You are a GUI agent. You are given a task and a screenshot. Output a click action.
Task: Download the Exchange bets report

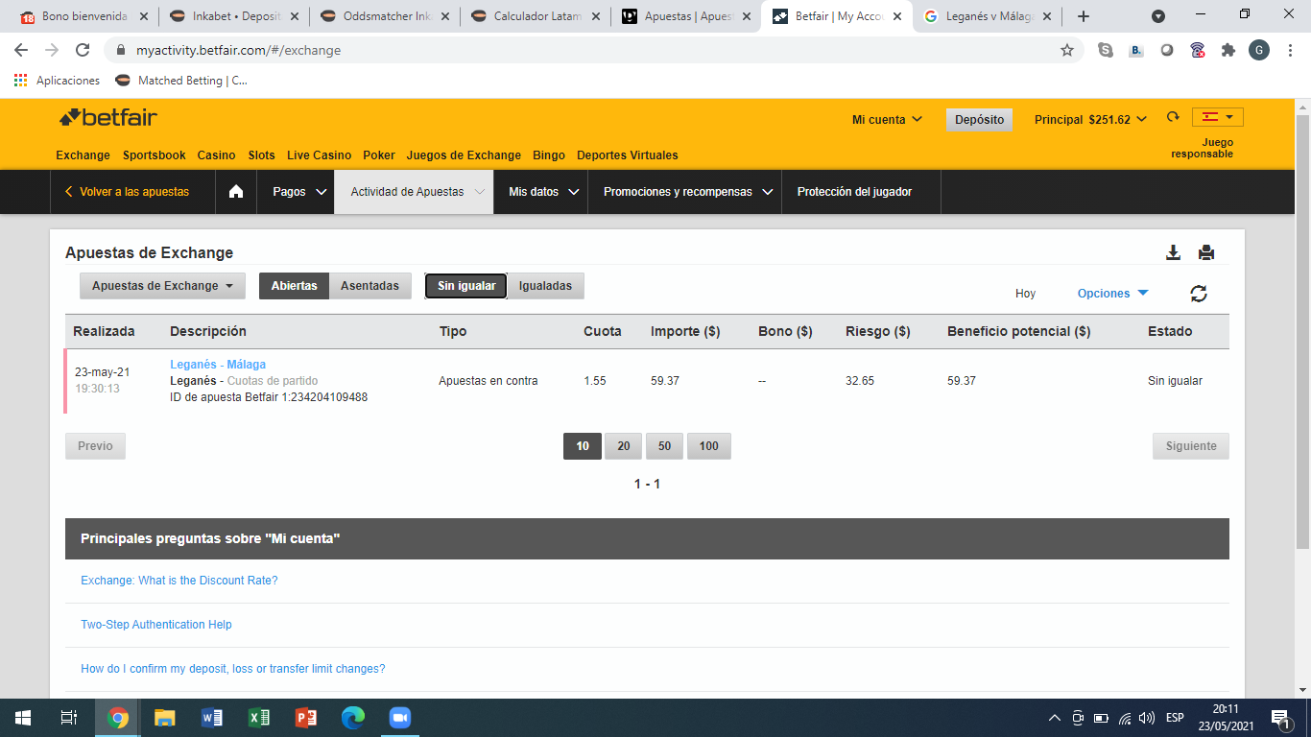(1173, 252)
